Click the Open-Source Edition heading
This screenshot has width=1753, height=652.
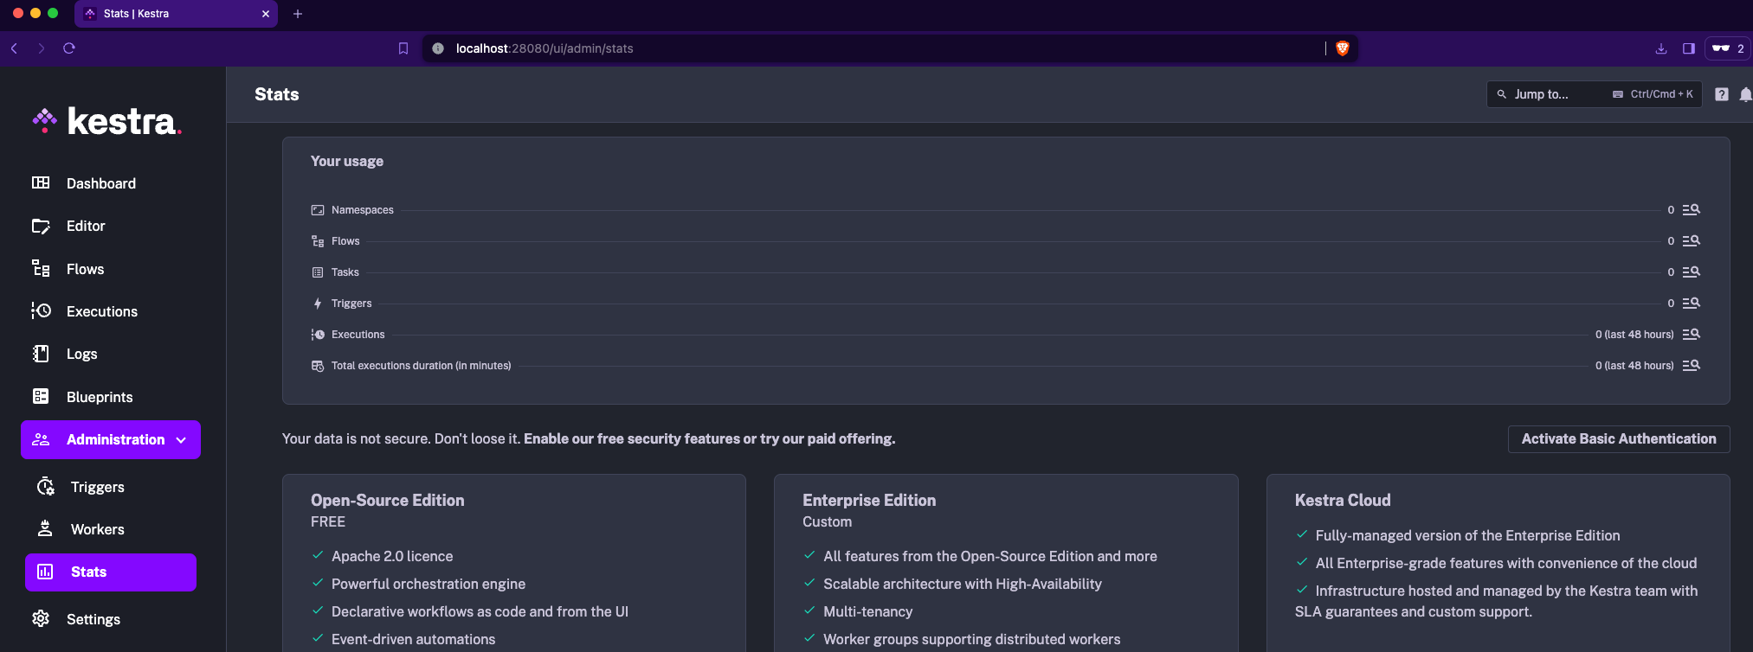pyautogui.click(x=388, y=501)
